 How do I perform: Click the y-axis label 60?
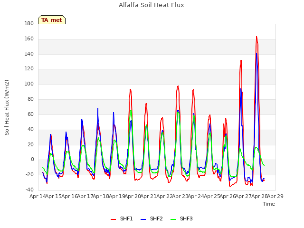coord(30,114)
